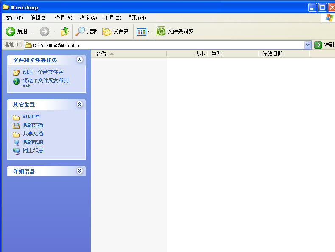335x252 pixels.
Task: Open the 文件(F) menu
Action: point(14,18)
